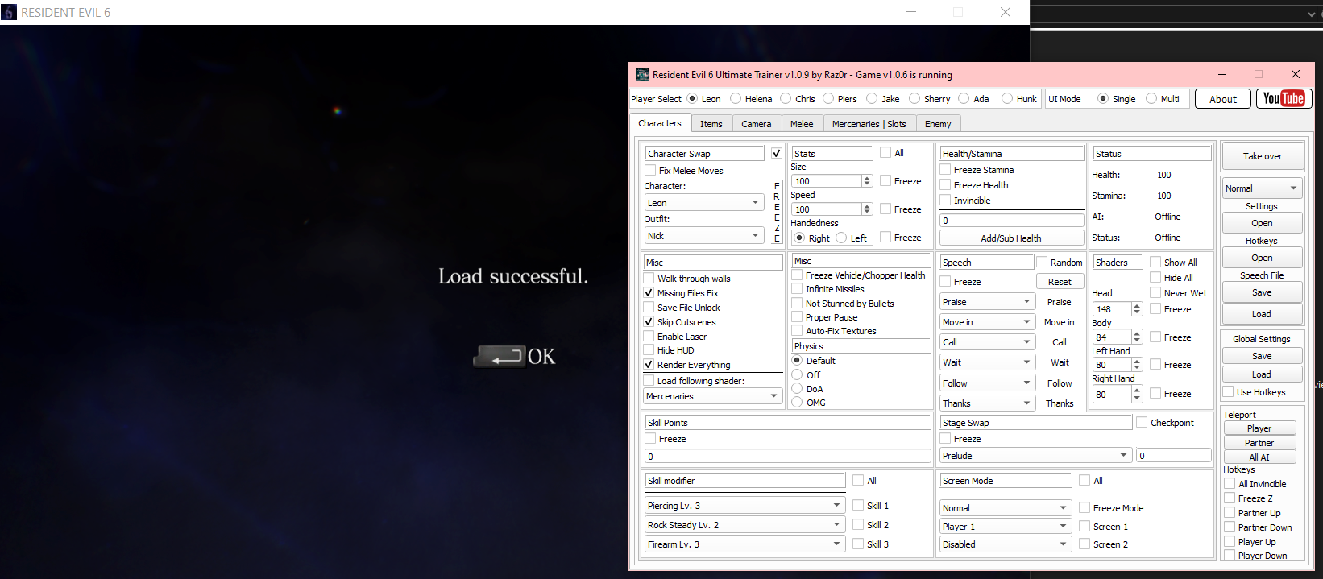Image resolution: width=1323 pixels, height=579 pixels.
Task: Enable Never Wet shader option
Action: [x=1155, y=293]
